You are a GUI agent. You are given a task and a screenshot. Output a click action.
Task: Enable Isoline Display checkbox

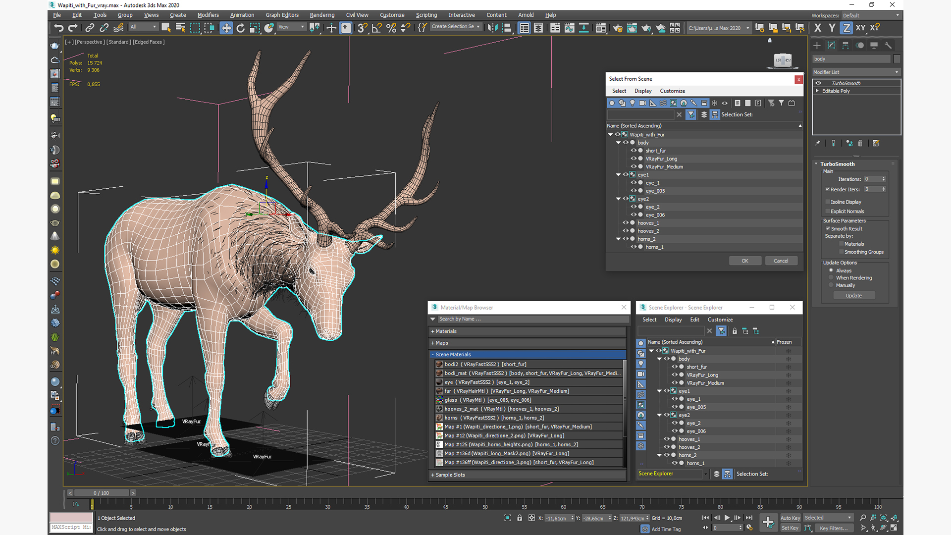(x=828, y=202)
